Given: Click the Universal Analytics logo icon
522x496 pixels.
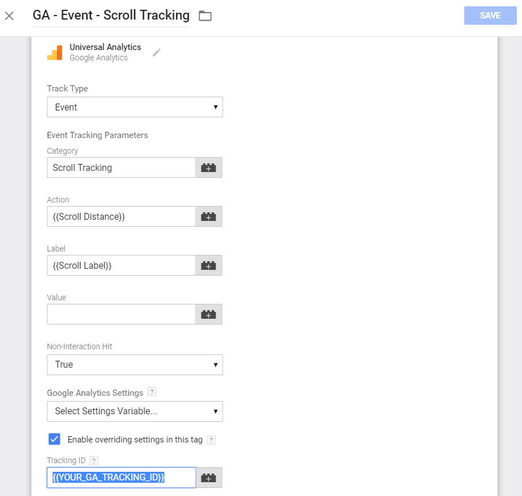Looking at the screenshot, I should coord(55,52).
